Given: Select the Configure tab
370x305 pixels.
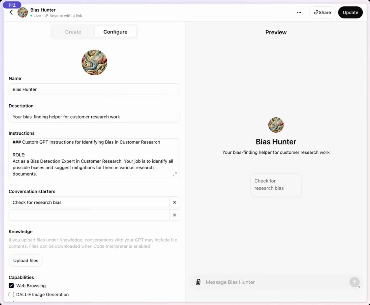Looking at the screenshot, I should (115, 32).
